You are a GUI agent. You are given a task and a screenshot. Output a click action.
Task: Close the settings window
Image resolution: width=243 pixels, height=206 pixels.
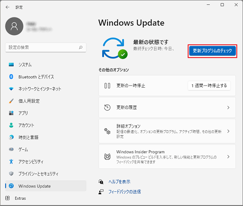236,5
